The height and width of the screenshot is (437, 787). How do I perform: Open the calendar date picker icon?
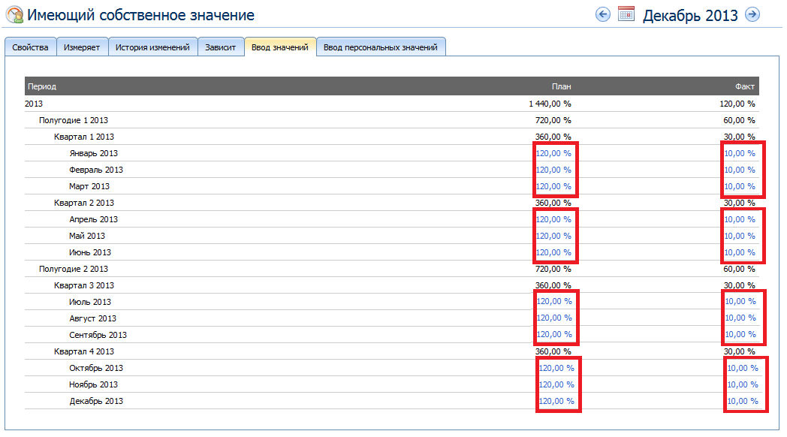[x=626, y=14]
